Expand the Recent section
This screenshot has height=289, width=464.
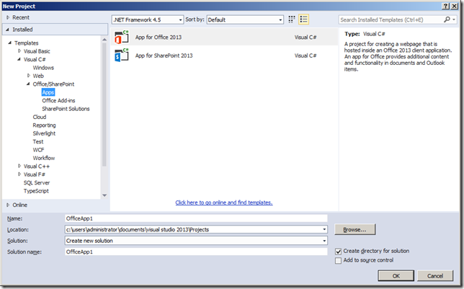pos(8,17)
